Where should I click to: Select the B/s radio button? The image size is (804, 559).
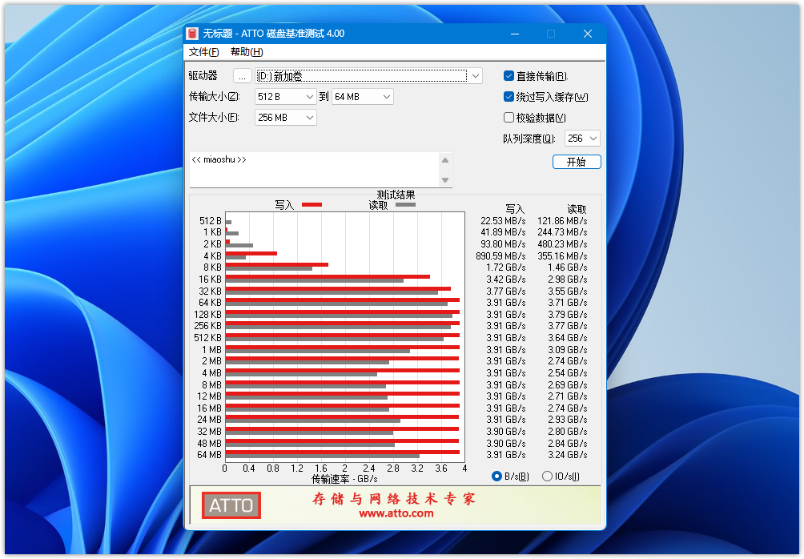pyautogui.click(x=497, y=477)
